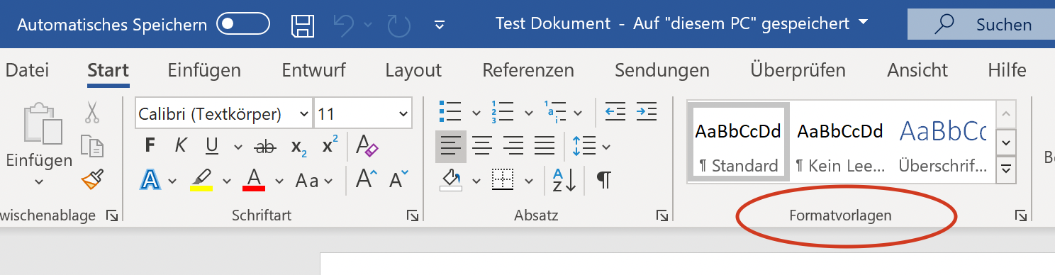Open the document title dropdown arrow
The height and width of the screenshot is (275, 1055).
click(863, 23)
